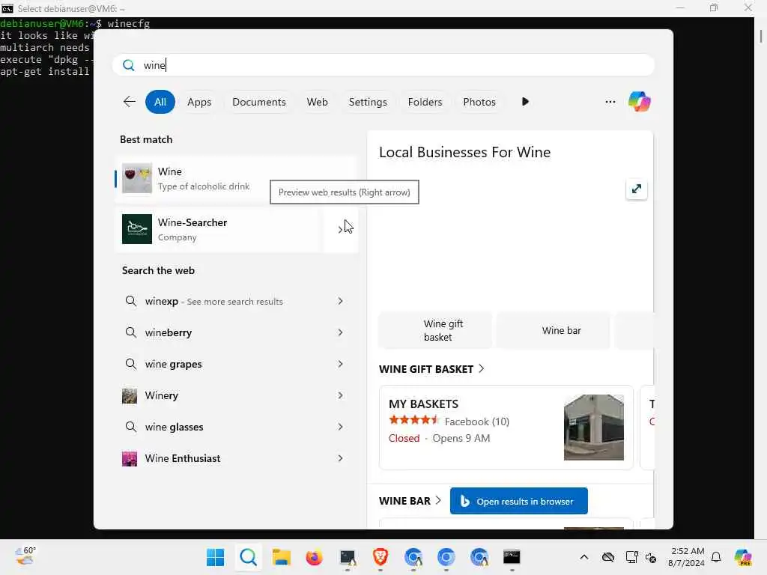The width and height of the screenshot is (767, 575).
Task: Open the clock showing 2:52 AM
Action: pyautogui.click(x=686, y=557)
